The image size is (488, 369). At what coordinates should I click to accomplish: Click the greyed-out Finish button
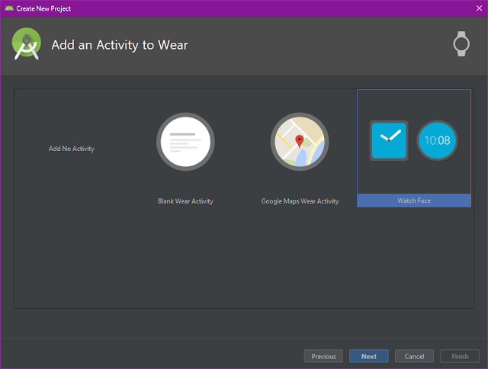[x=460, y=356]
